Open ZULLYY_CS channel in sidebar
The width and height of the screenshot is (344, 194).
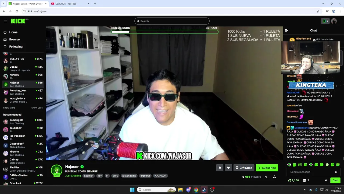[x=23, y=60]
